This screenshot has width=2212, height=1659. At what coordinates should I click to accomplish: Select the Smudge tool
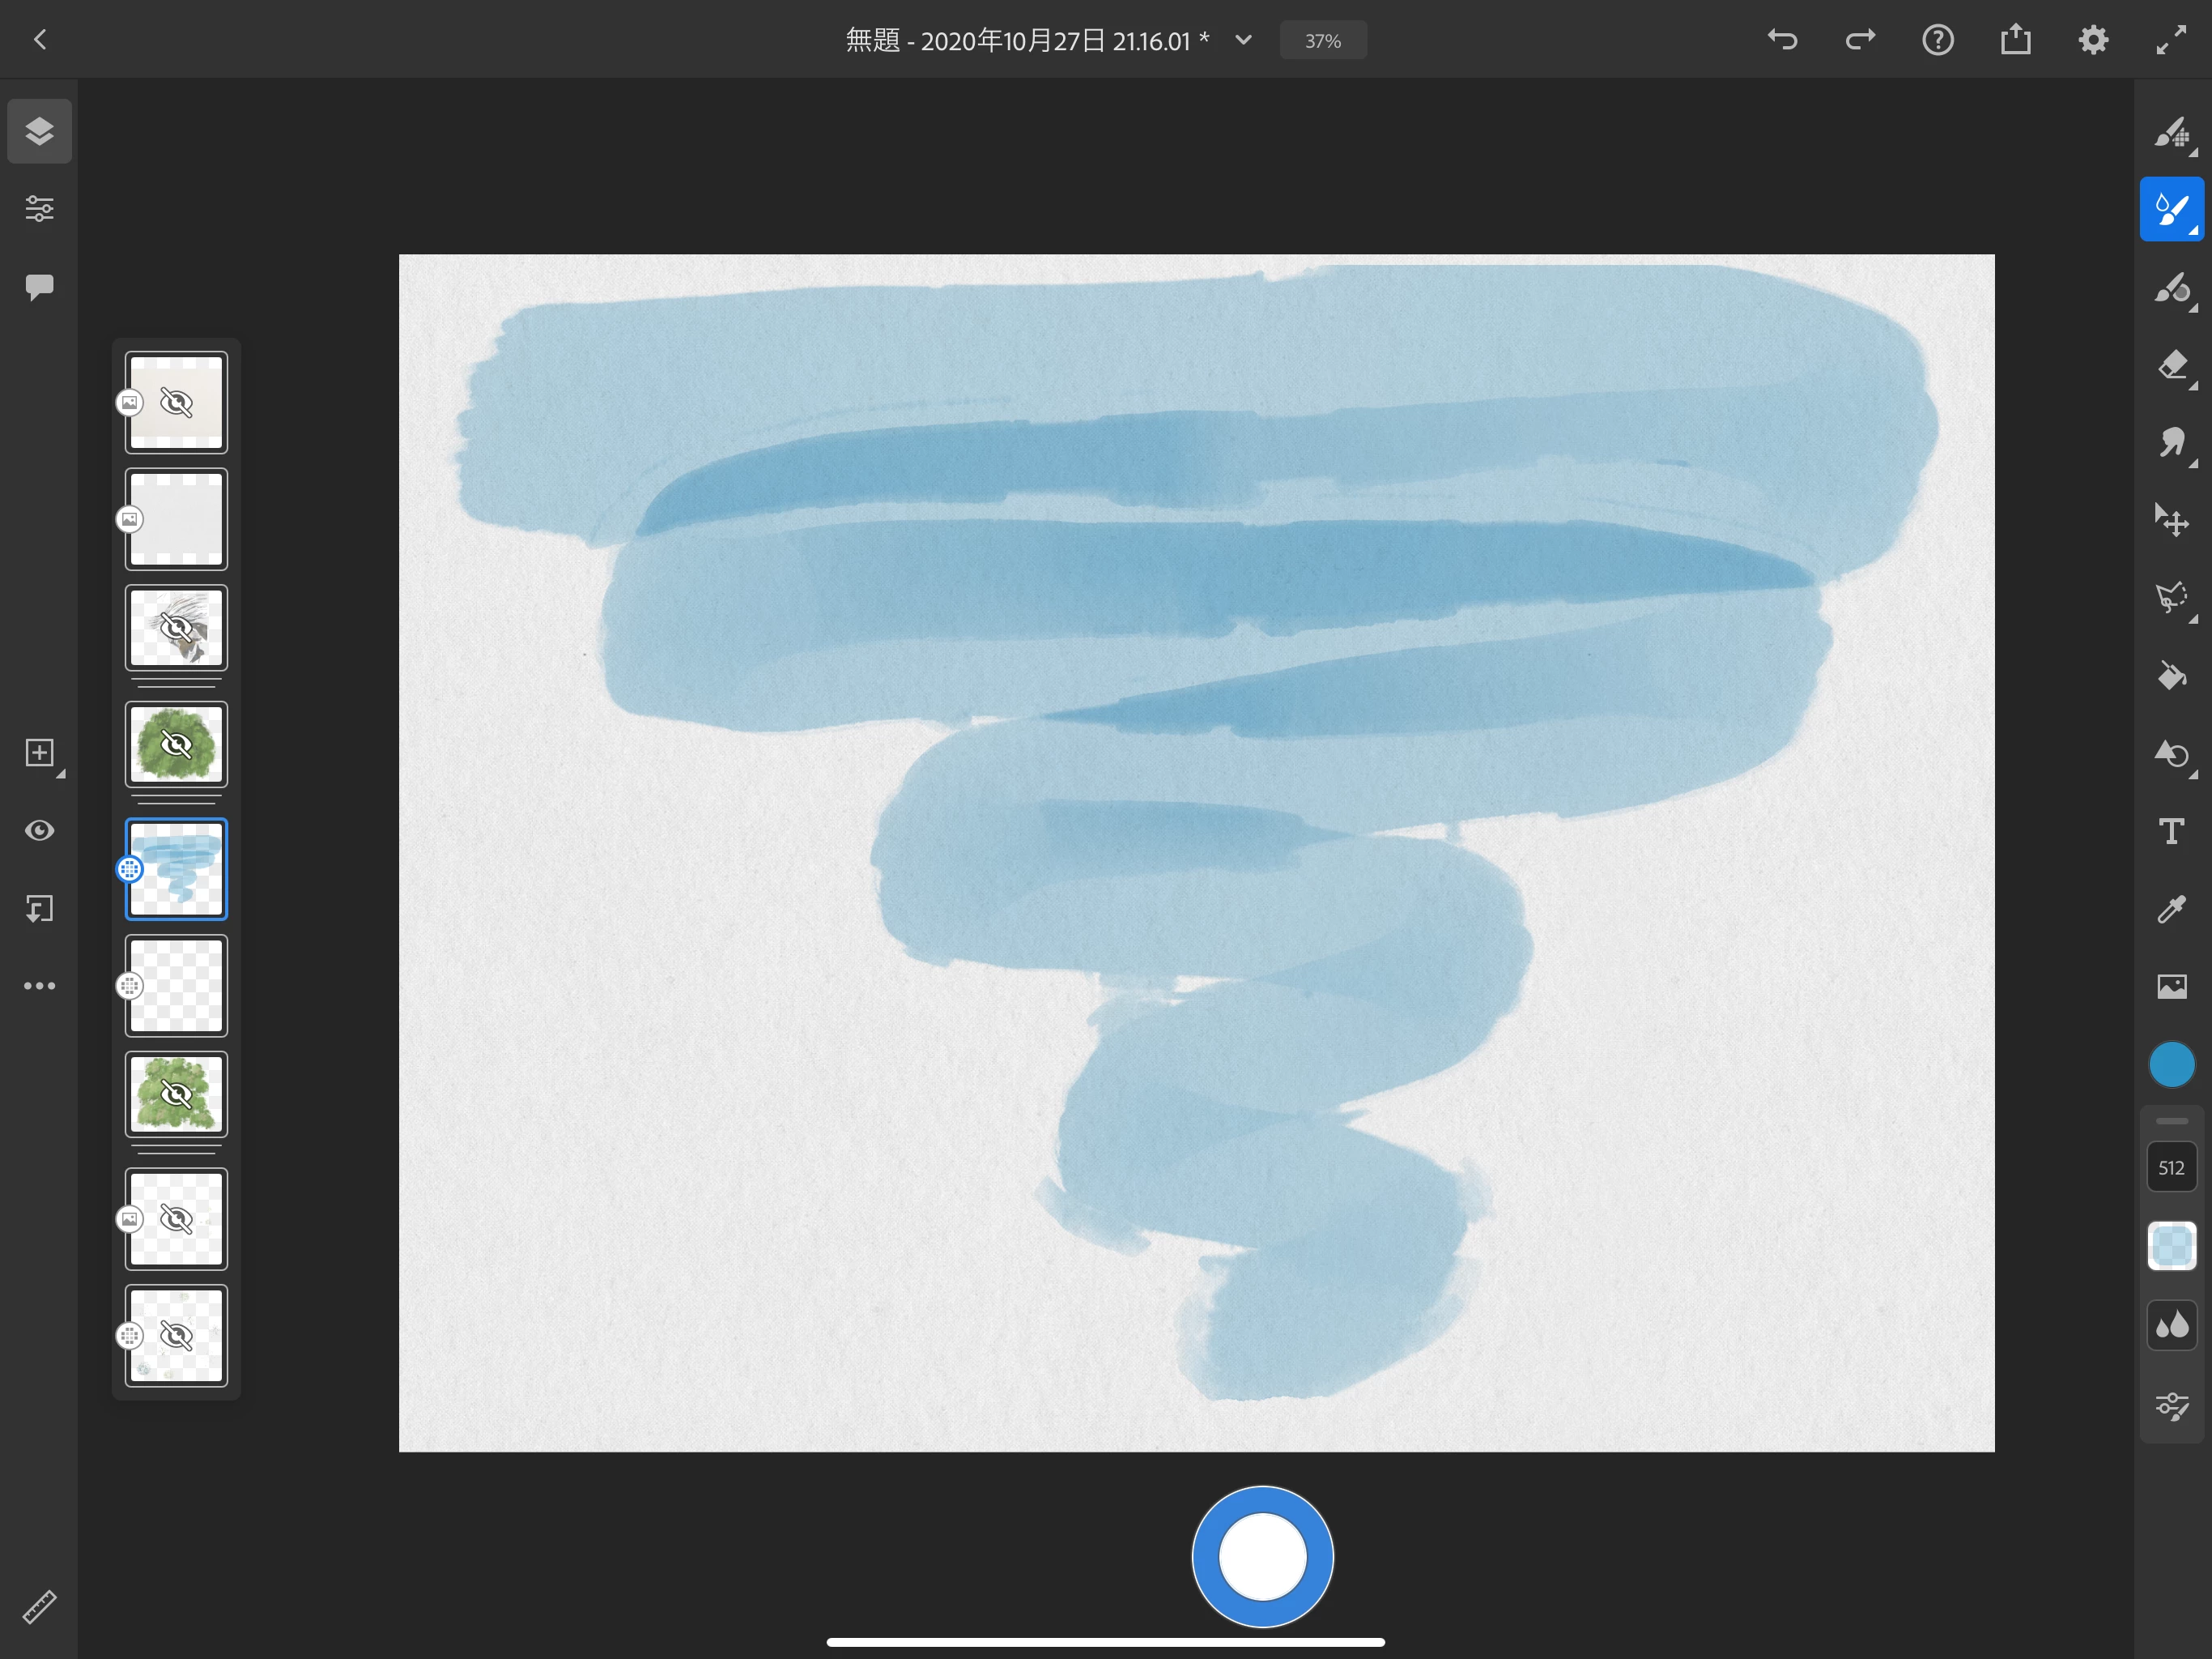point(2171,442)
